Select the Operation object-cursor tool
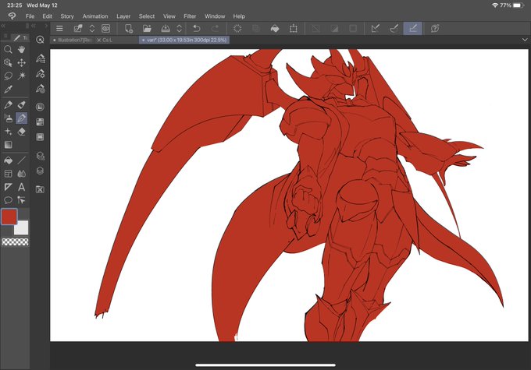 click(8, 62)
